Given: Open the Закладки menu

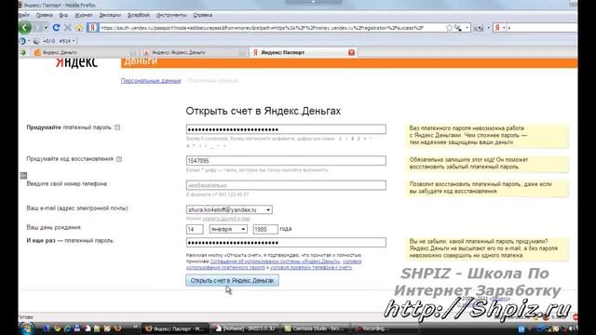Looking at the screenshot, I should [x=110, y=15].
